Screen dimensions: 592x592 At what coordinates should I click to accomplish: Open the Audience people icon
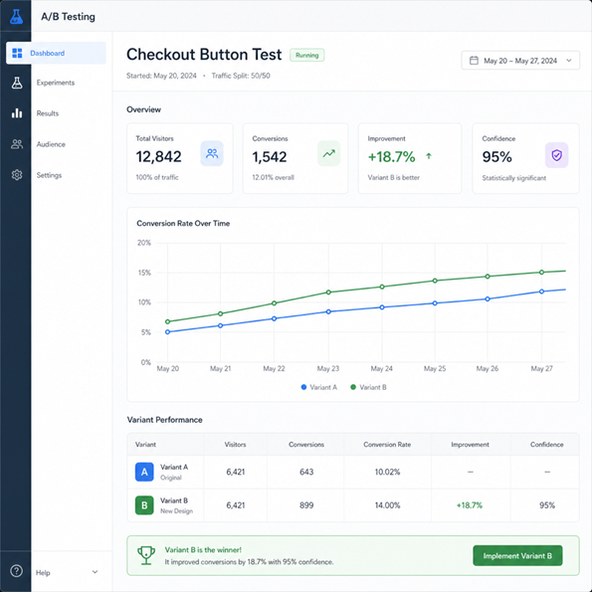(x=17, y=144)
